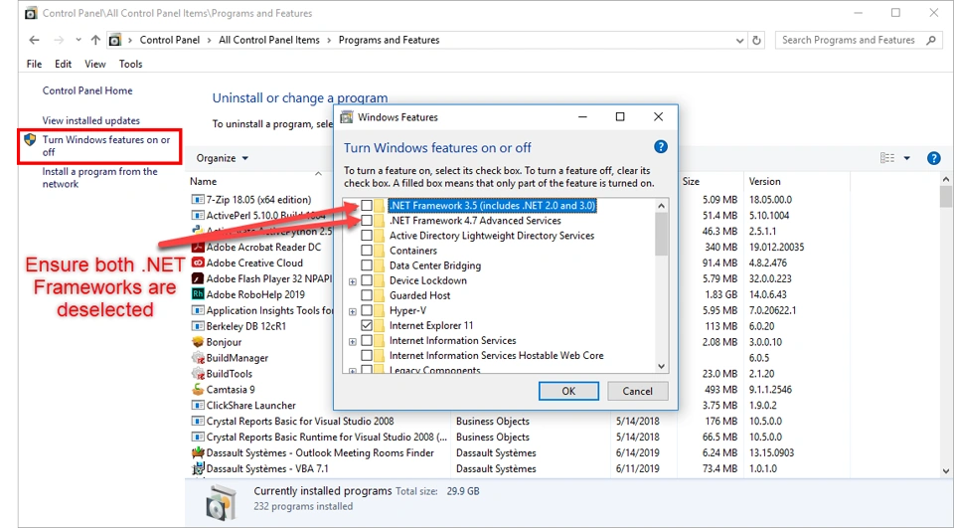Click the Bonjour program icon
Image resolution: width=954 pixels, height=528 pixels.
[197, 342]
